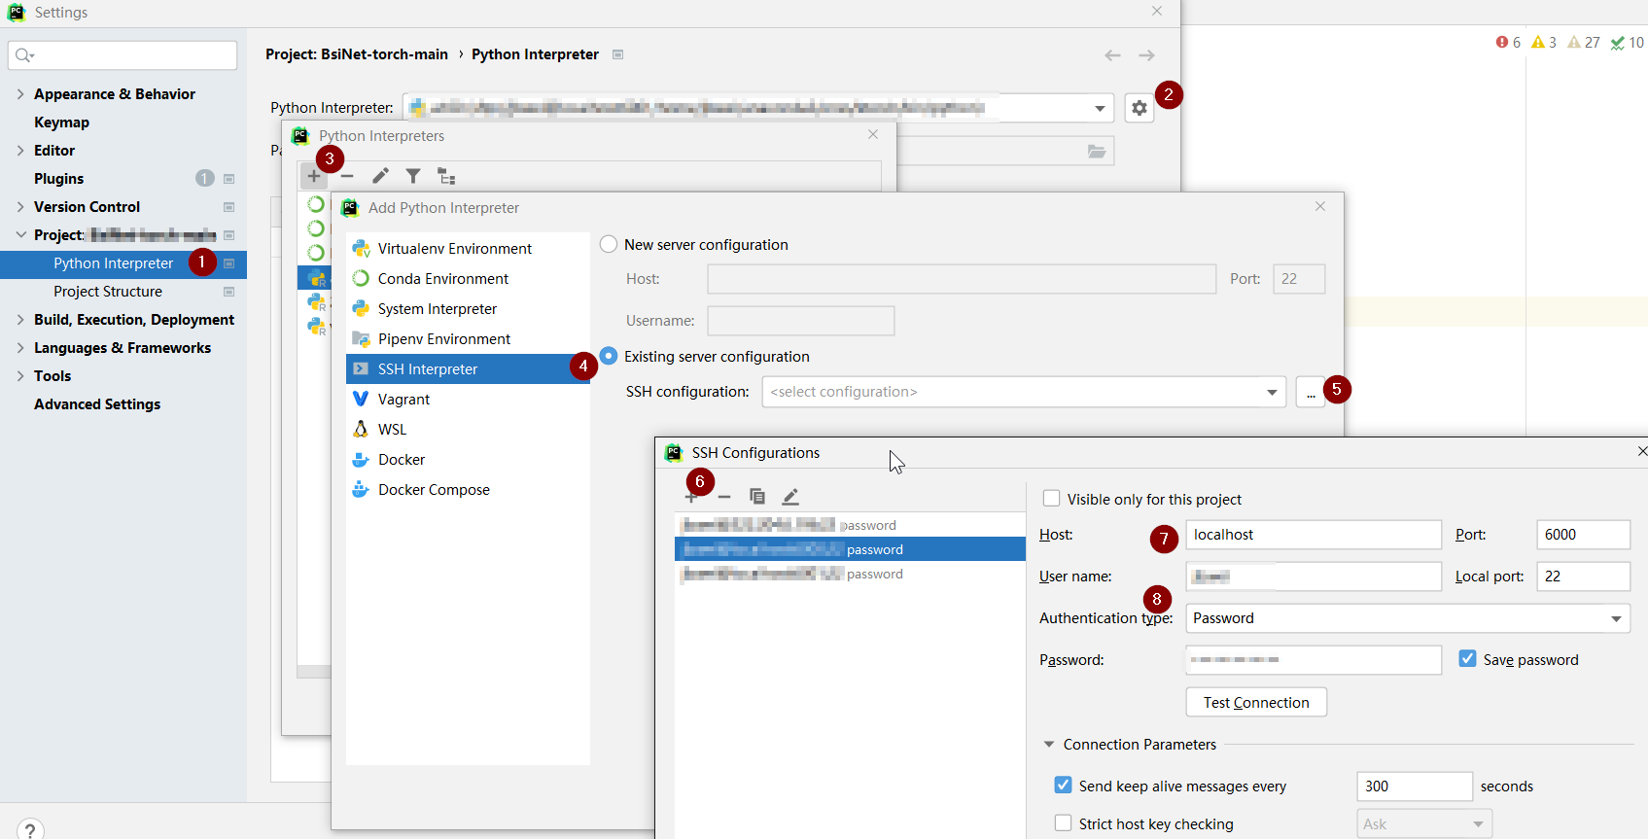Click the red errors indicator in the editor
The image size is (1648, 839).
pyautogui.click(x=1509, y=42)
